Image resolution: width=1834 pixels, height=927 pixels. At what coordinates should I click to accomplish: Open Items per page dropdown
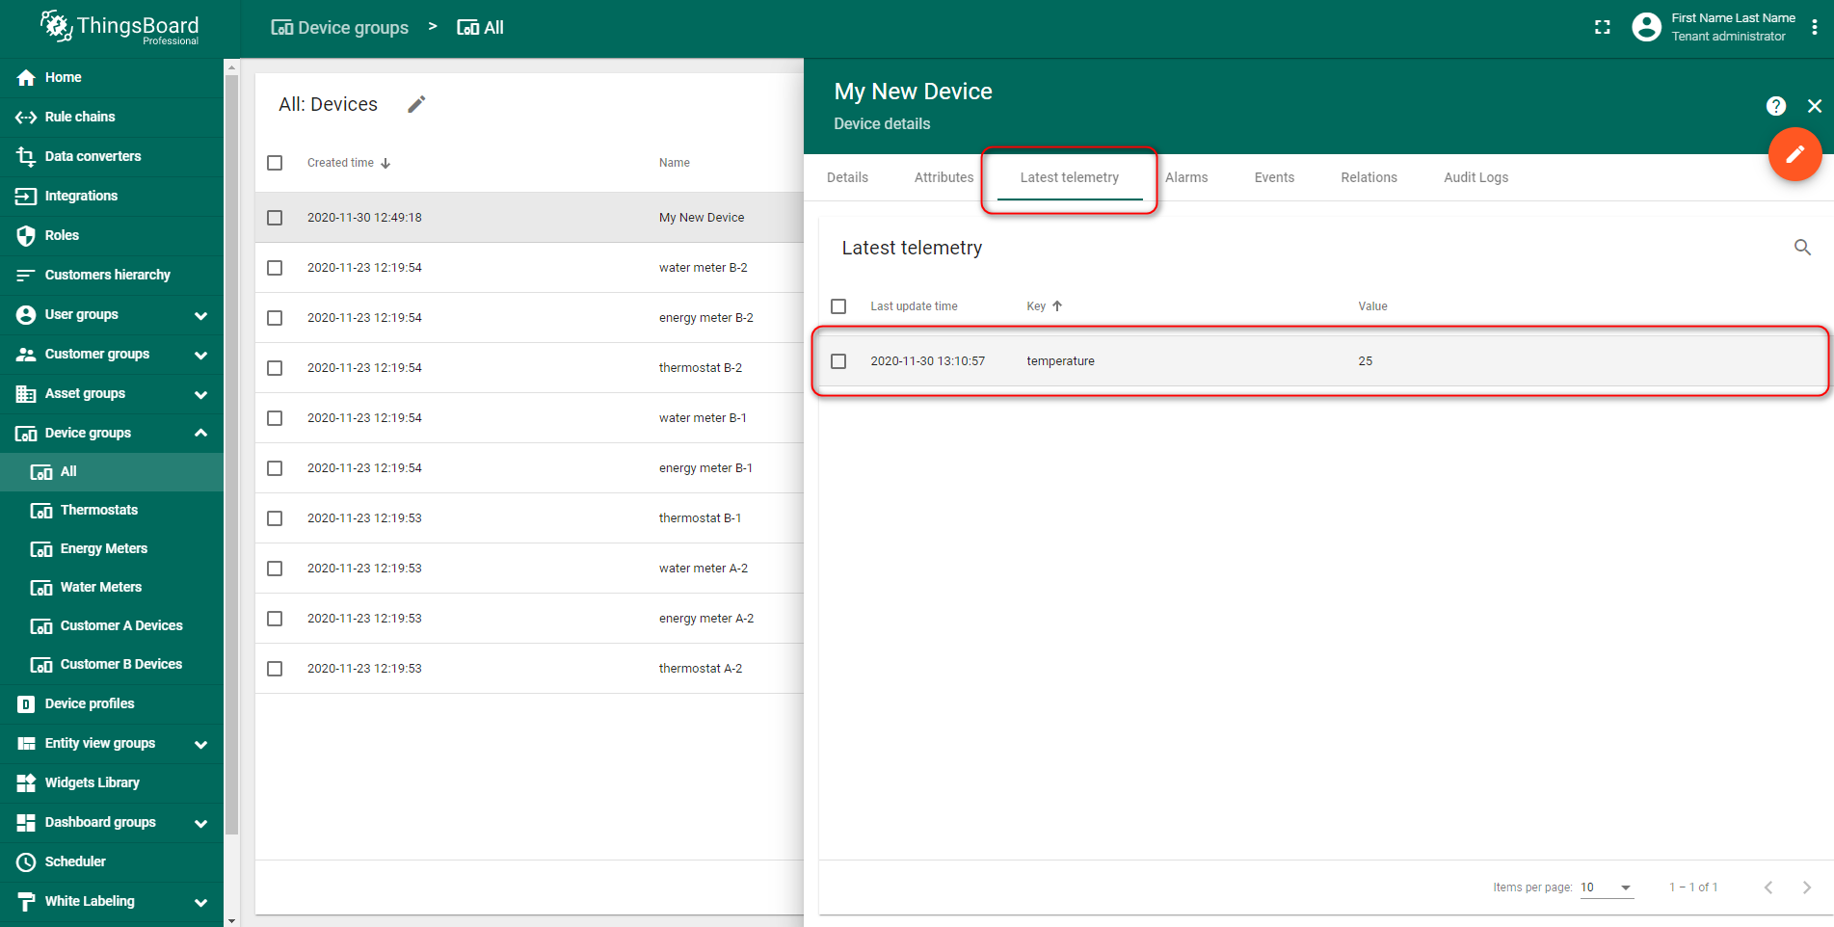[1607, 887]
